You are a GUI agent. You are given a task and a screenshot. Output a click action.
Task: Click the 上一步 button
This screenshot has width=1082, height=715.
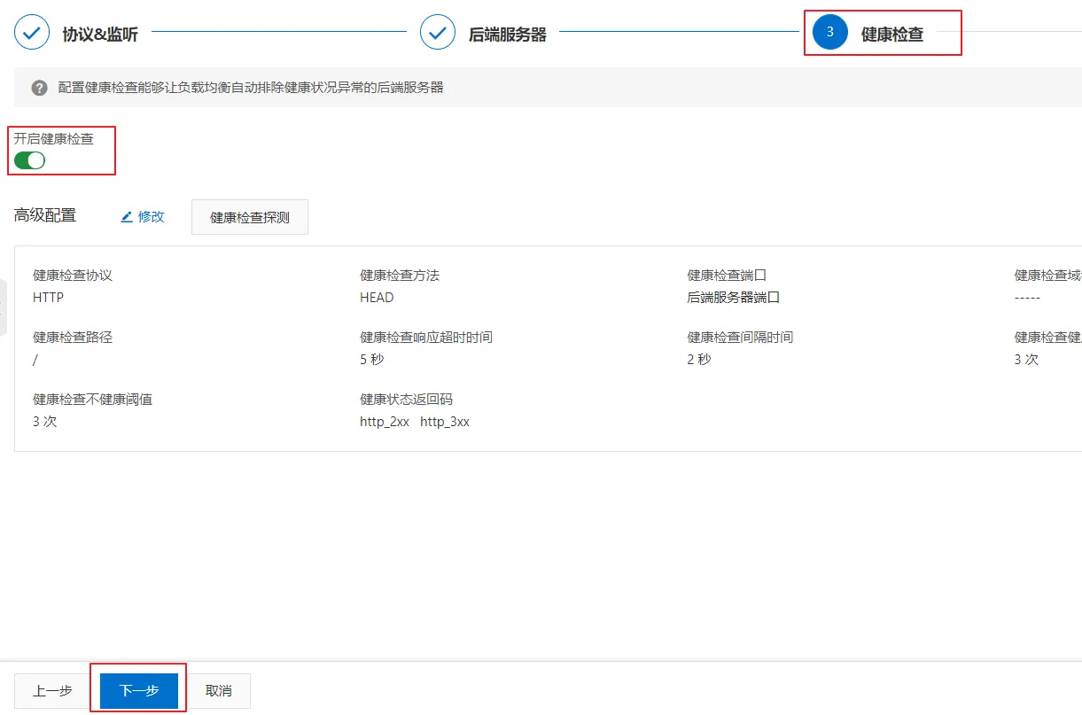[x=52, y=691]
